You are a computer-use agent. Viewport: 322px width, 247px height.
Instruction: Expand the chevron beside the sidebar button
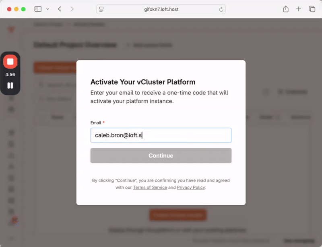pyautogui.click(x=48, y=9)
